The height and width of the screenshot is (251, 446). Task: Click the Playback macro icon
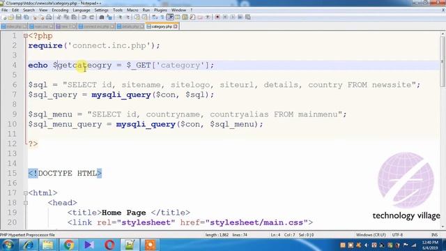tap(233, 17)
